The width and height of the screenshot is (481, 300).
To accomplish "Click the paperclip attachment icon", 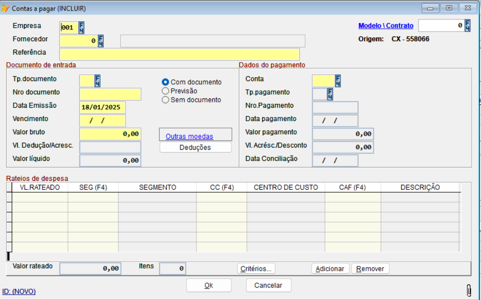I will 469,290.
